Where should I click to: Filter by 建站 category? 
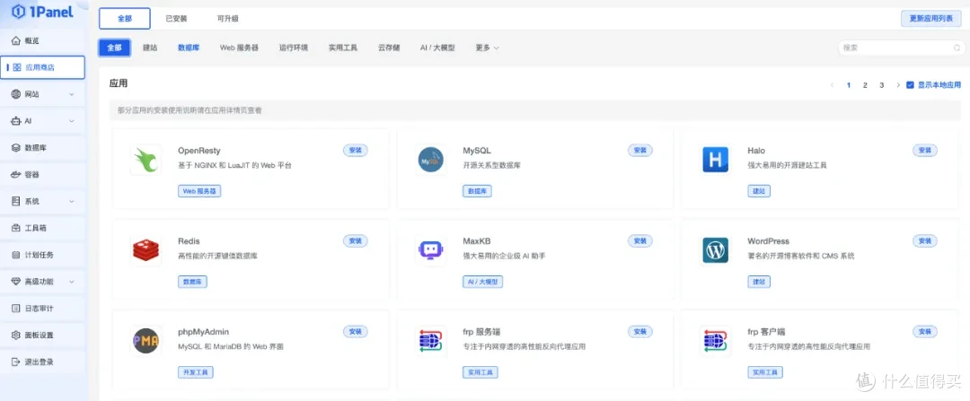(x=150, y=48)
